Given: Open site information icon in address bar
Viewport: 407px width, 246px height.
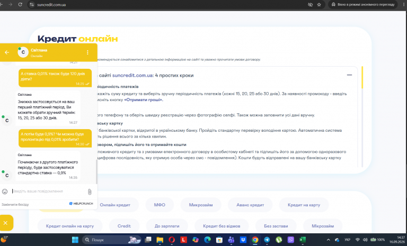Looking at the screenshot, I should pyautogui.click(x=32, y=5).
